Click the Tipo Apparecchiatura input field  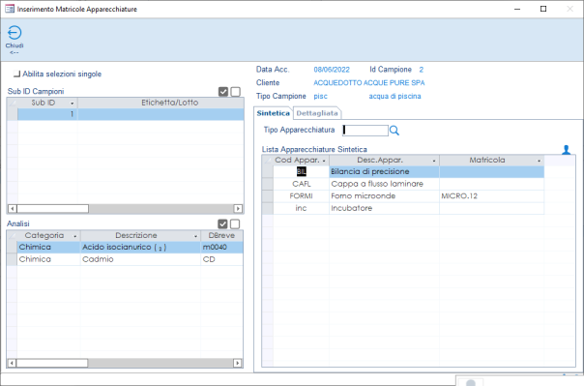pyautogui.click(x=365, y=130)
